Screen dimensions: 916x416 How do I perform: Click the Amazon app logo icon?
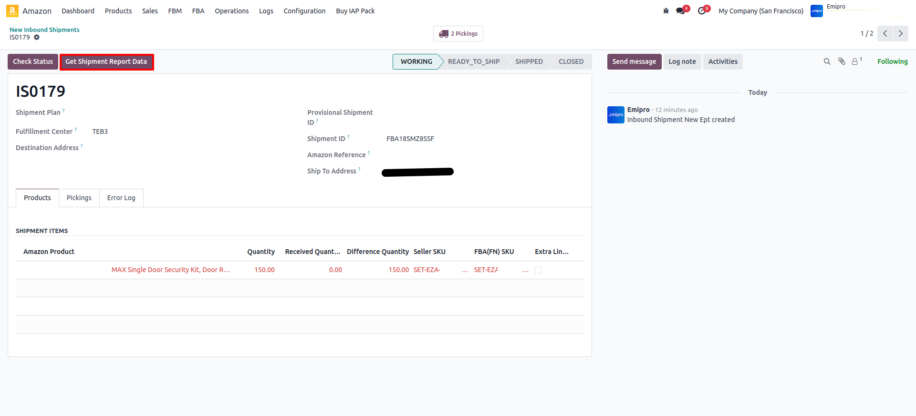tap(12, 10)
